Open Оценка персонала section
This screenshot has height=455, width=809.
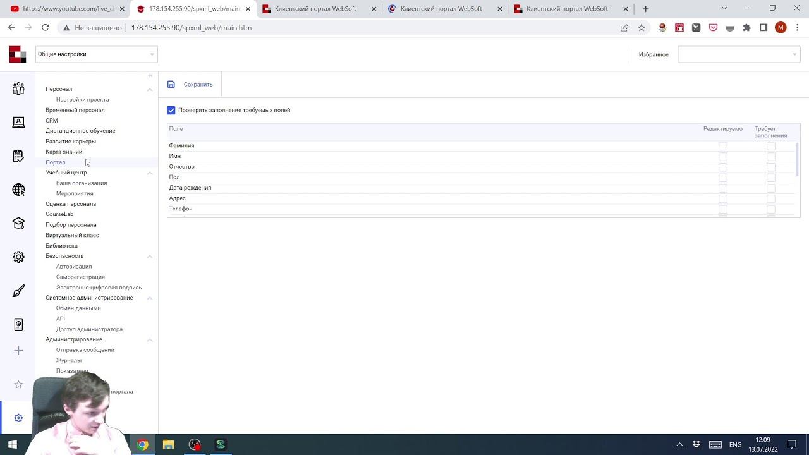[x=71, y=204]
